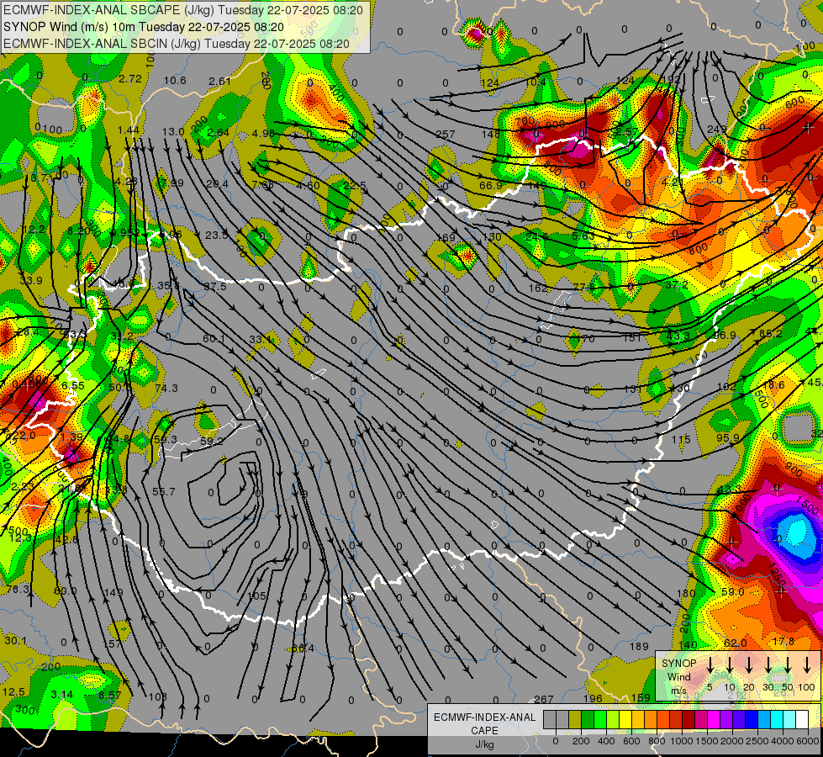Click the map value '74.3'

166,389
